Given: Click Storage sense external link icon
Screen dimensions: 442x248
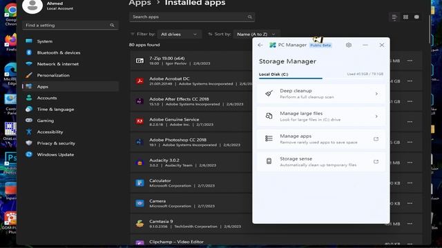Looking at the screenshot, I should click(376, 162).
